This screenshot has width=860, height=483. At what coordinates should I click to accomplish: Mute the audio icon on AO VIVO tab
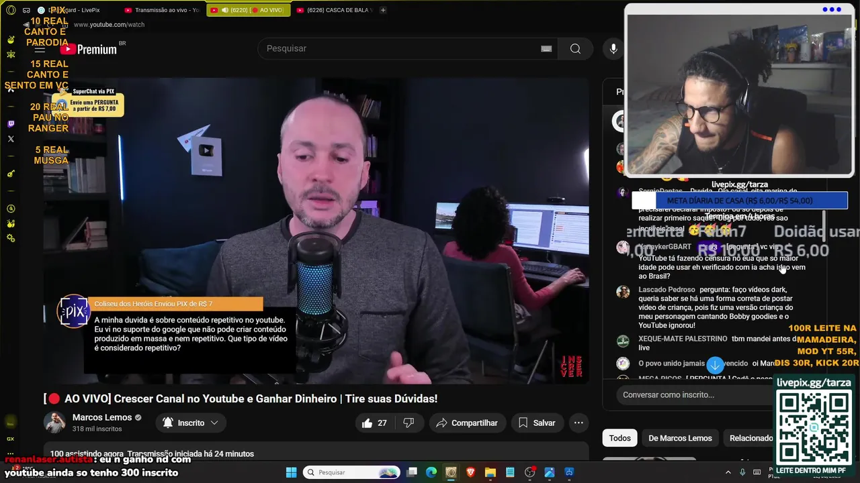click(224, 10)
